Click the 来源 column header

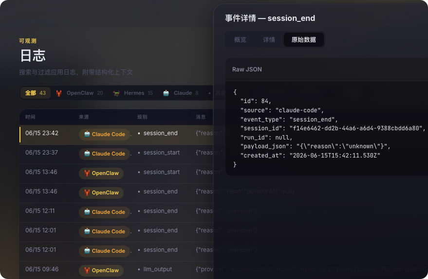[x=84, y=117]
